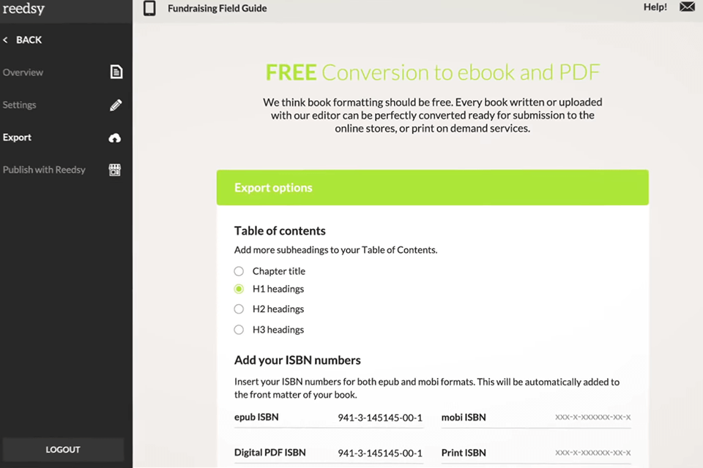The image size is (703, 468).
Task: Click the tablet device icon in header
Action: 149,9
